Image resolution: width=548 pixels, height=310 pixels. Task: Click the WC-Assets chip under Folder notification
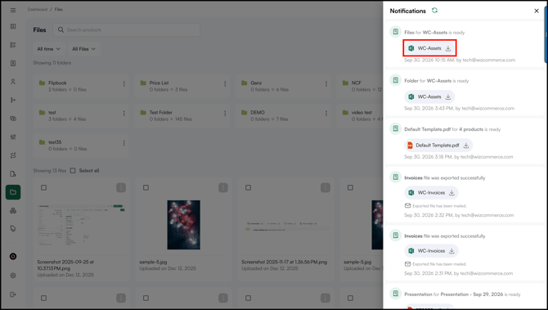click(429, 97)
